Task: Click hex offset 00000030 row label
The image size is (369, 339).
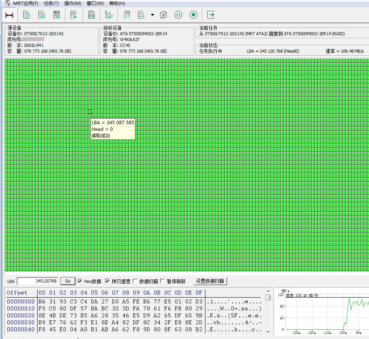Action: pos(21,323)
